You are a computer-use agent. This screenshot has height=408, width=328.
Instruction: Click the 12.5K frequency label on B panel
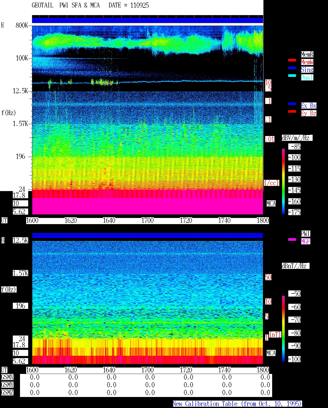pos(20,240)
